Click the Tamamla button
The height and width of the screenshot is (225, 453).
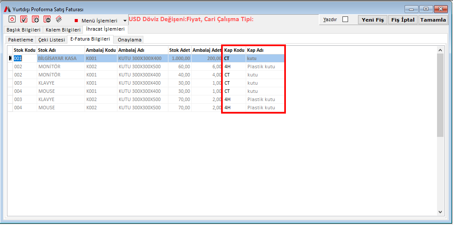pos(433,19)
